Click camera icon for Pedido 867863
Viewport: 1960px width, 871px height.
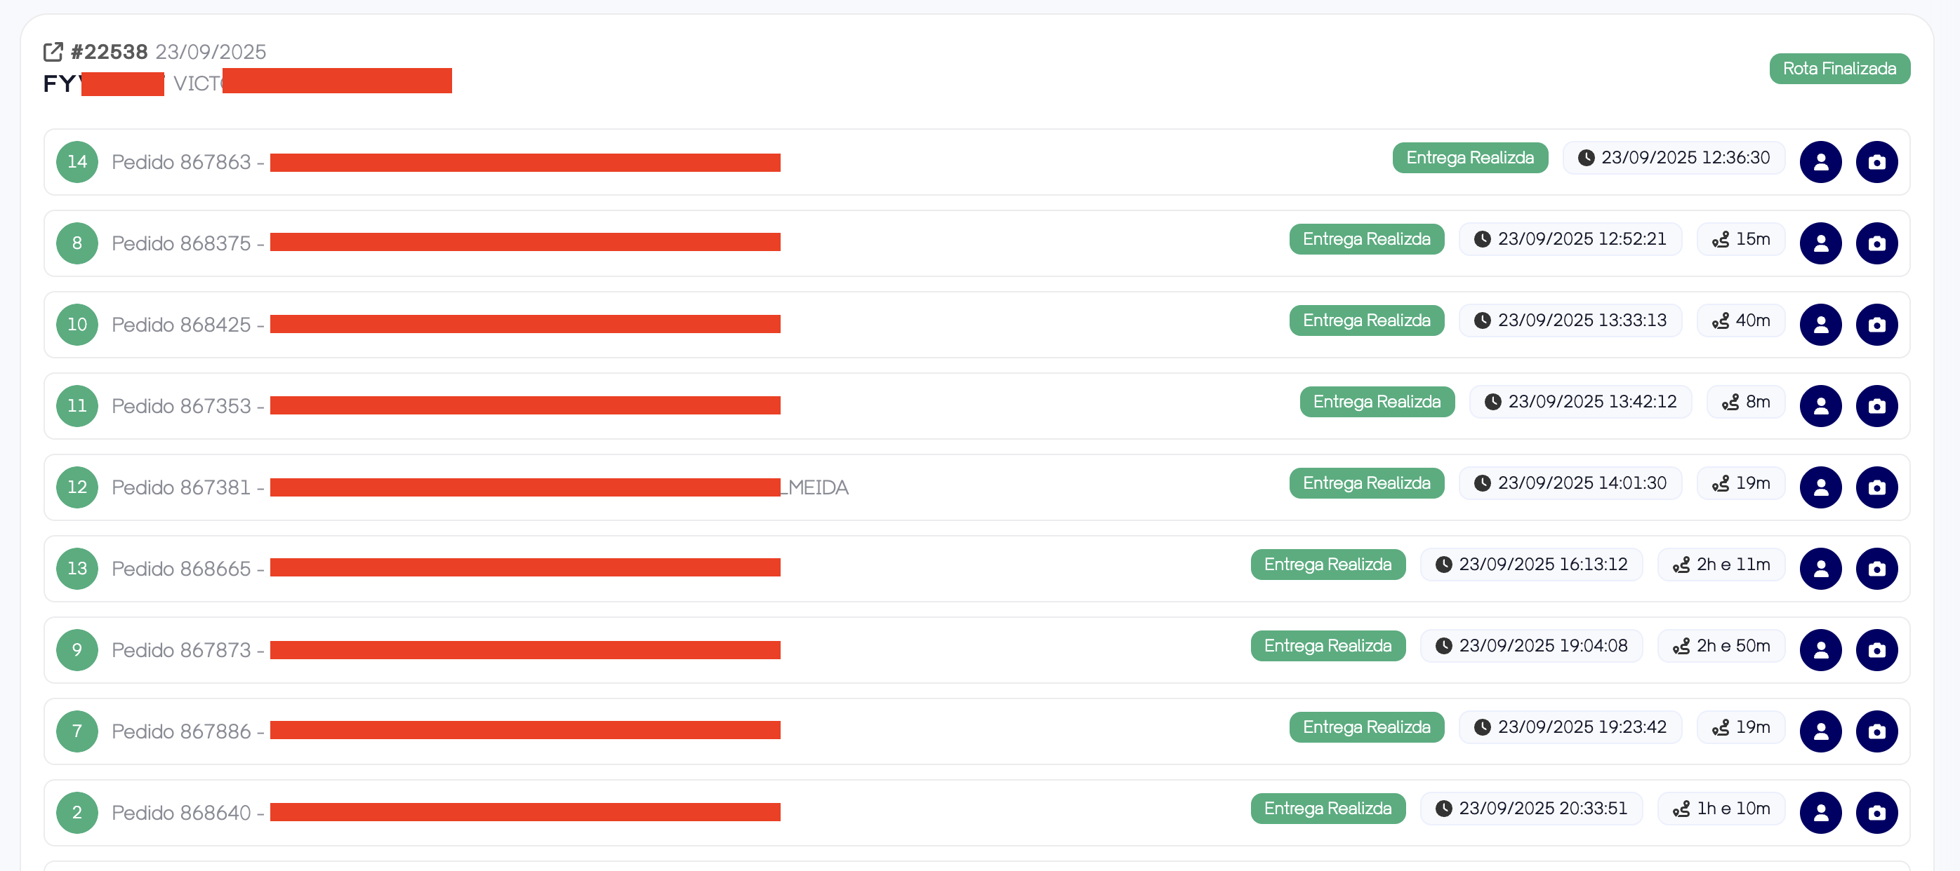pos(1876,162)
